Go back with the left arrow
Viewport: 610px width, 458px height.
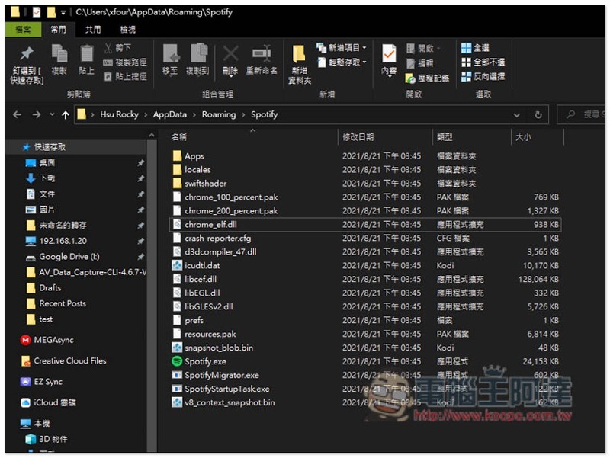[x=17, y=114]
